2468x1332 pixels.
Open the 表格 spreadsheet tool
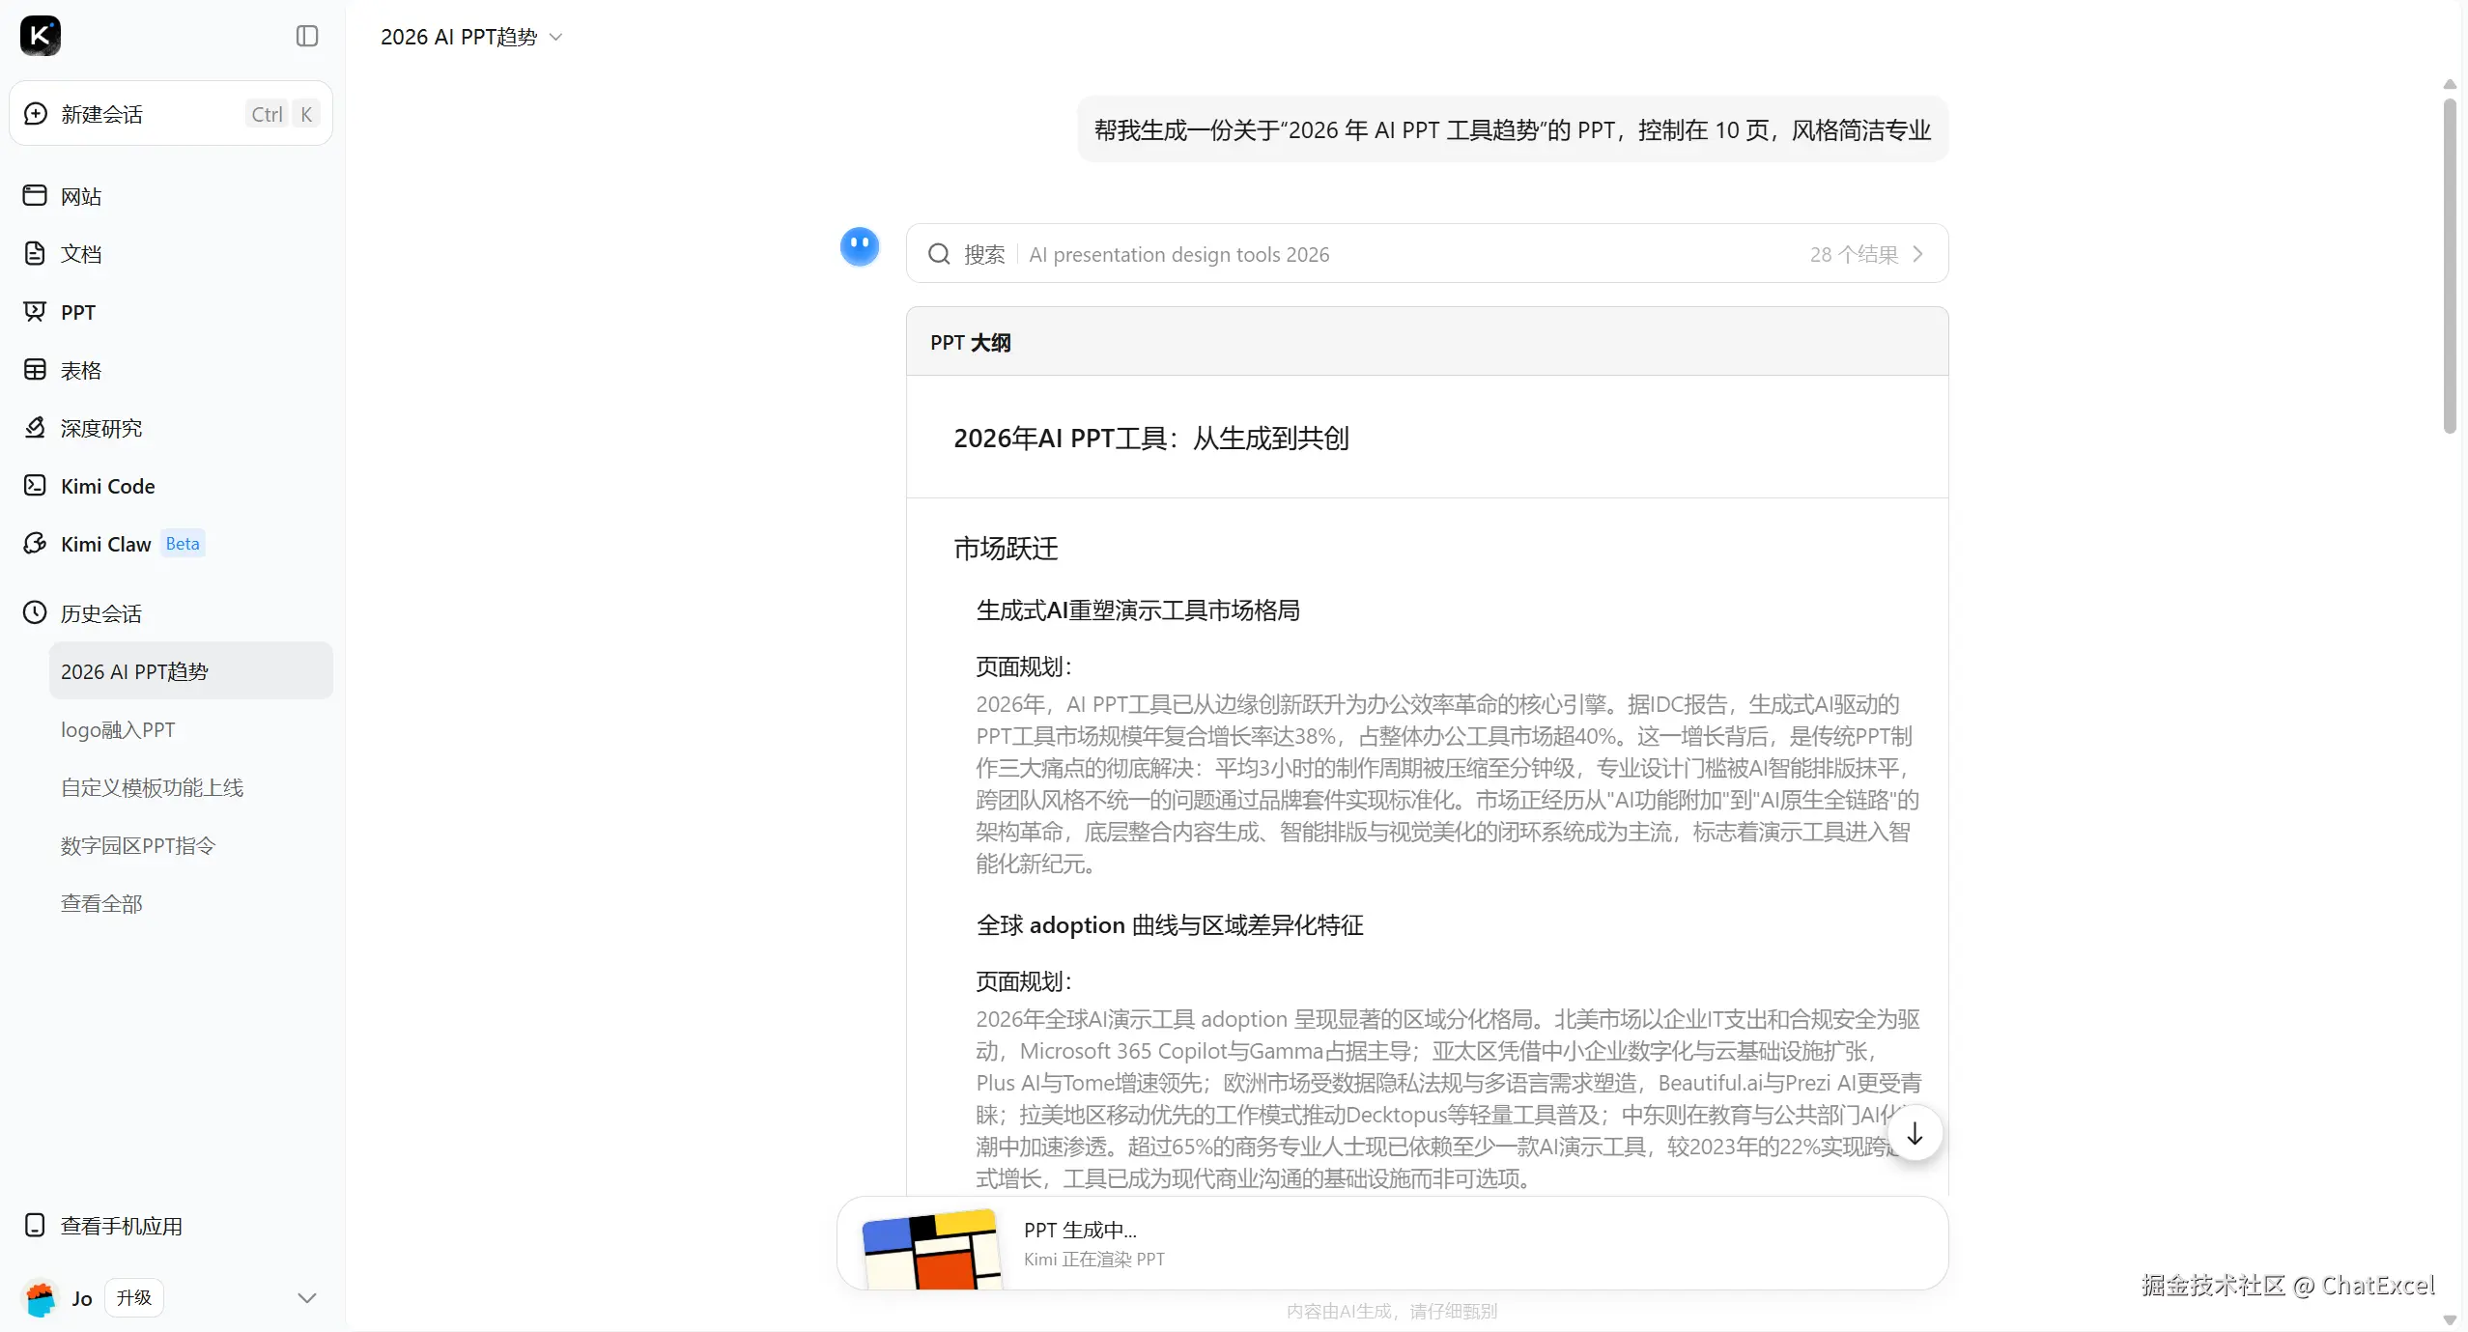point(80,370)
